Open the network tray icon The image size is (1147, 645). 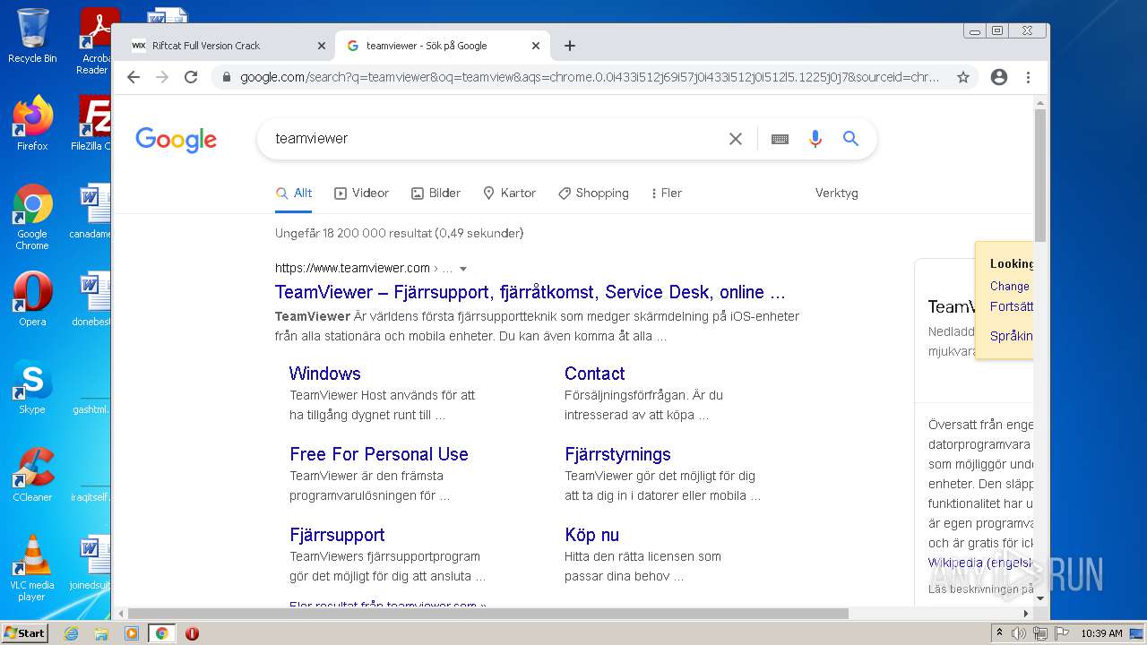pos(1040,633)
